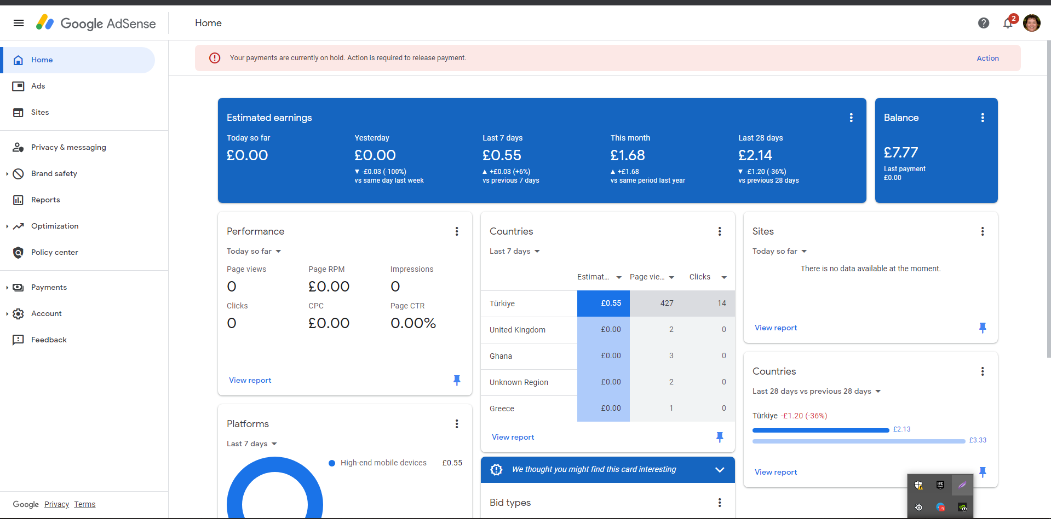Pin the Countries Last 7 days card
Viewport: 1051px width, 519px height.
click(x=720, y=437)
